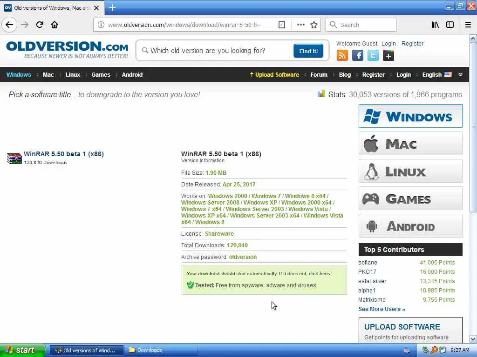Click the Shareware license link
Viewport: 477px width, 357px height.
tap(219, 234)
